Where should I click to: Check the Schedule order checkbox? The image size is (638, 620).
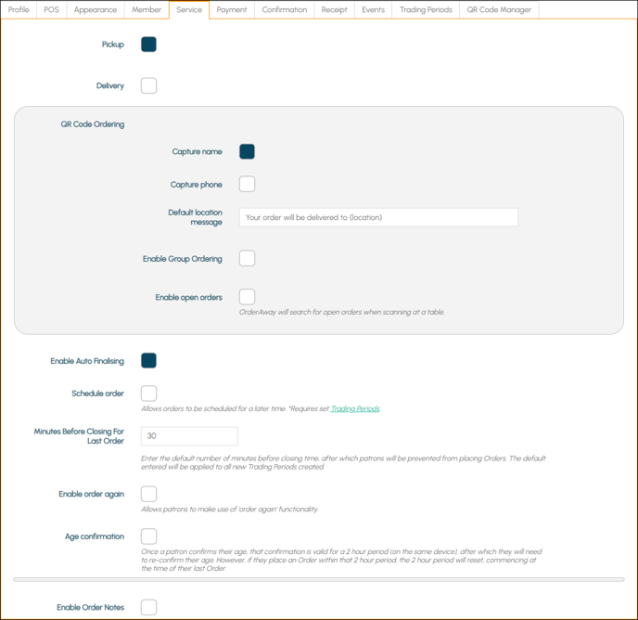[148, 394]
